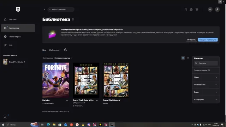The image size is (226, 127).
Task: Open the redeem gift icon
Action: click(191, 10)
